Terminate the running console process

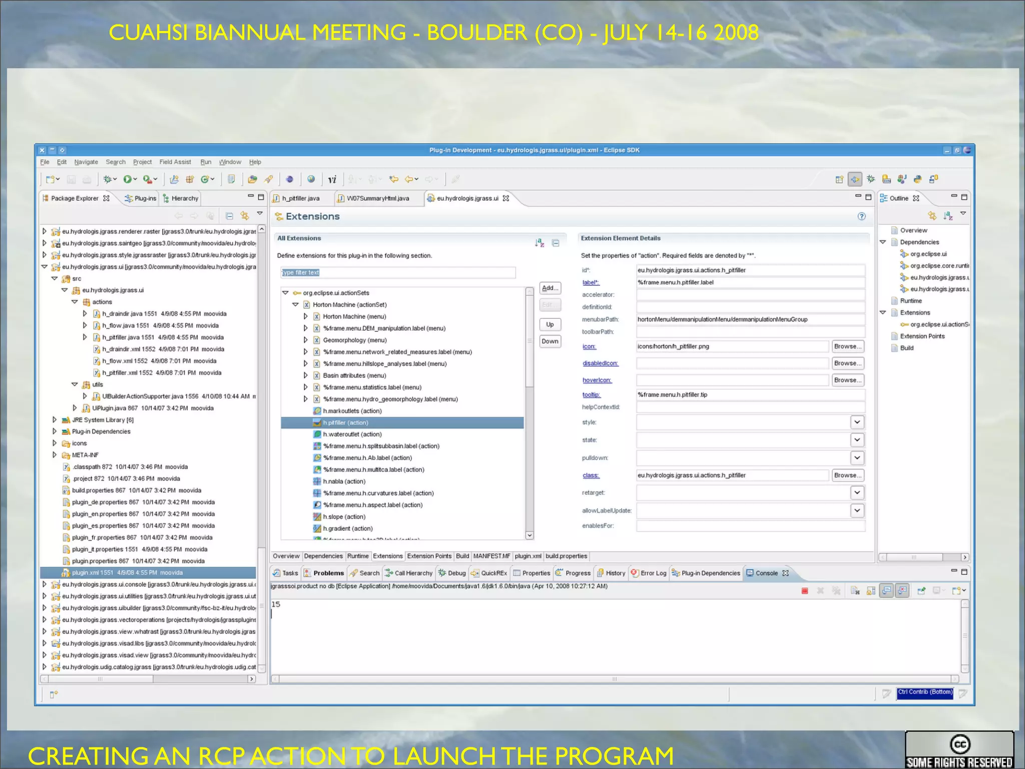tap(805, 591)
